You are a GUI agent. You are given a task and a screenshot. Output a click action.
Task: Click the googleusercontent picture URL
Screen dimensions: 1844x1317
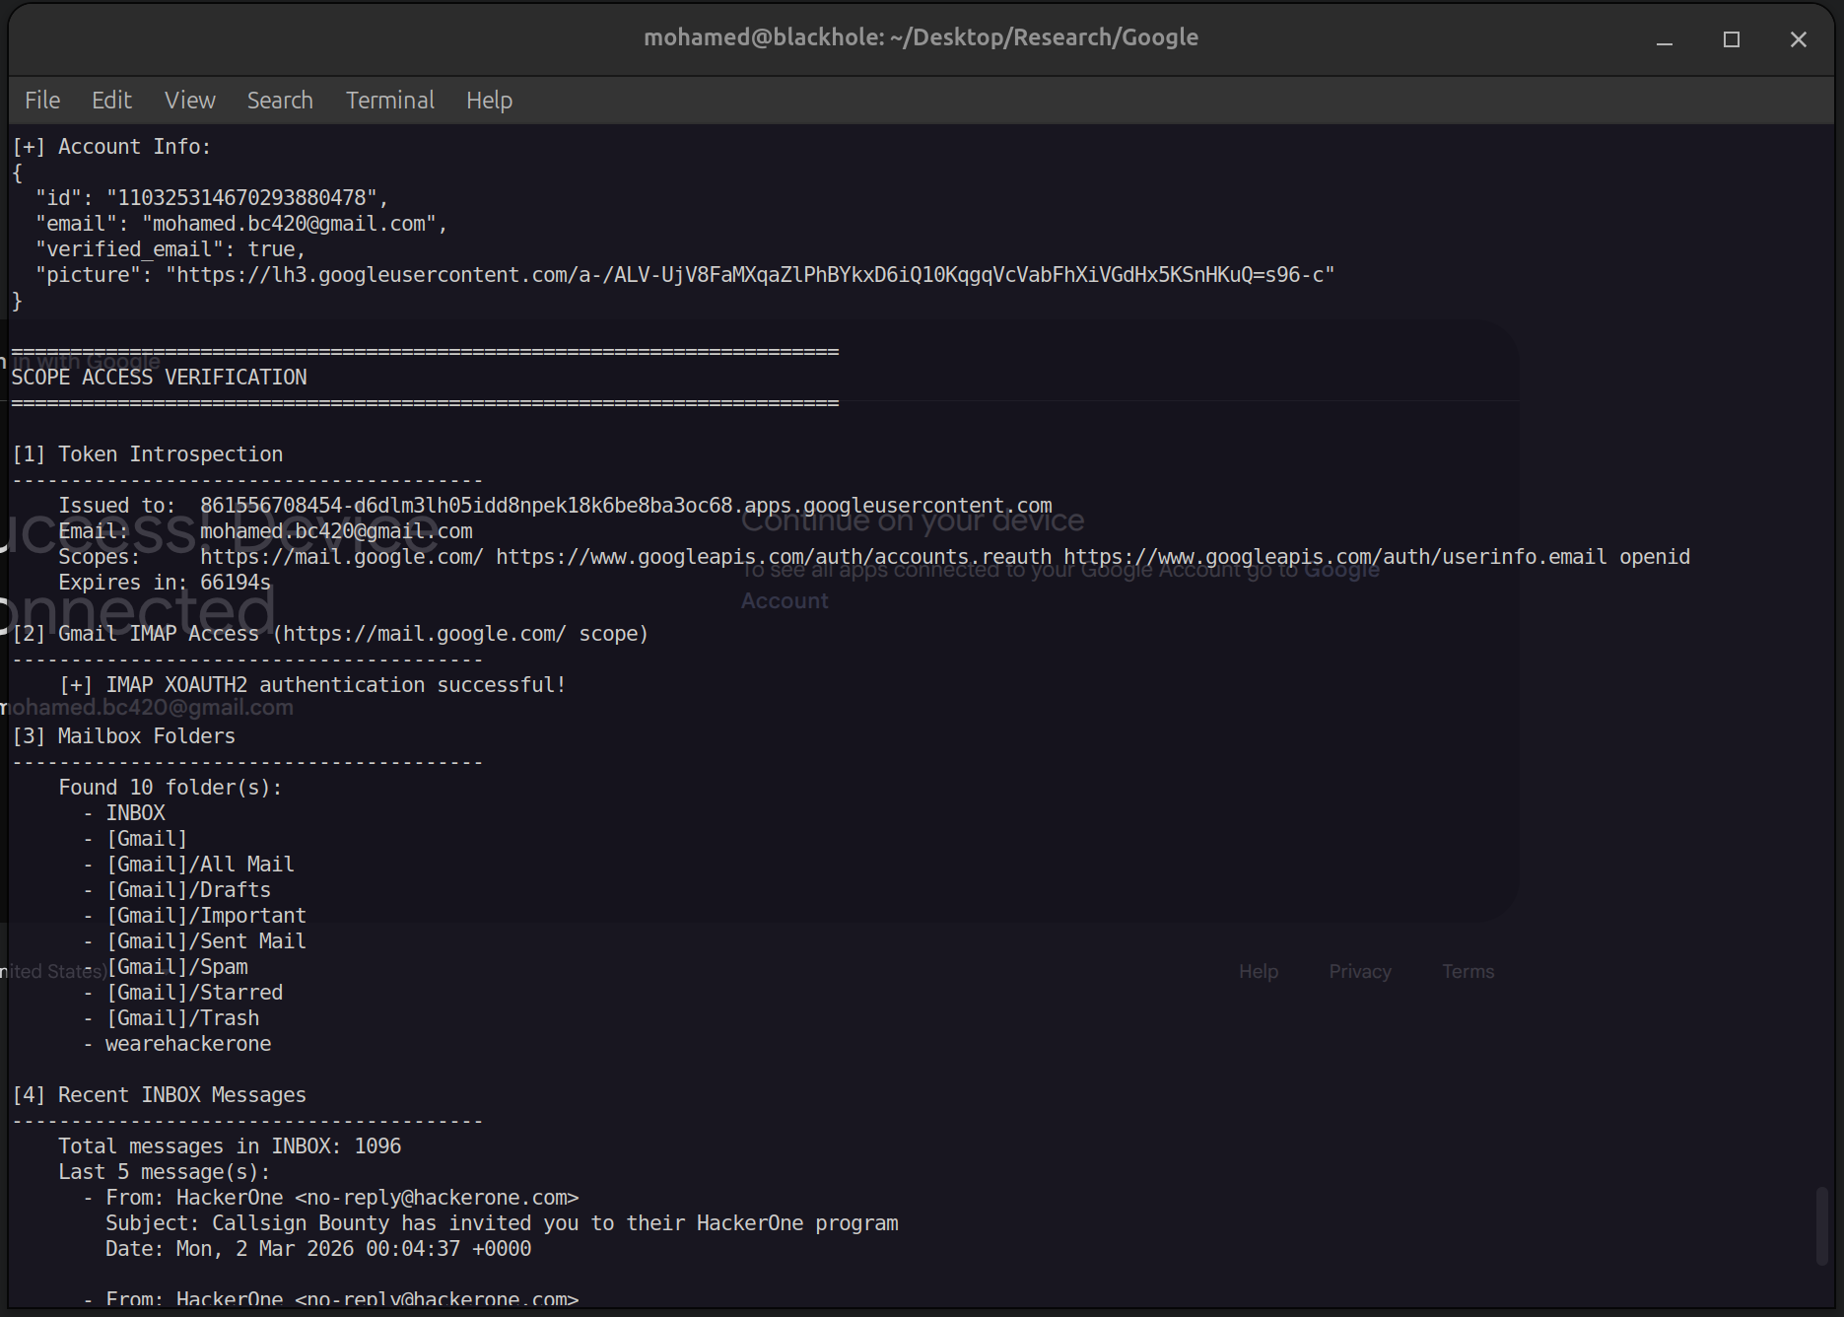point(750,275)
